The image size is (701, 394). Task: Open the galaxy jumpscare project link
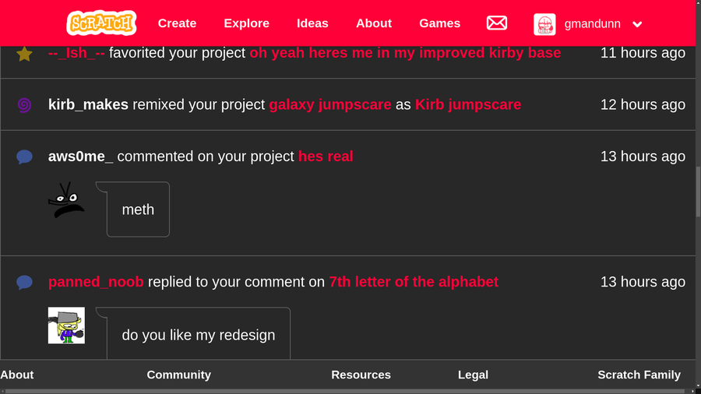pyautogui.click(x=330, y=104)
